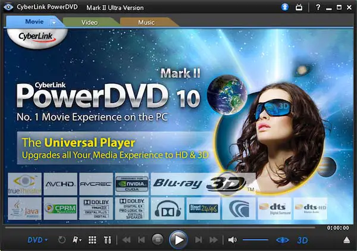Open the TV mode icon

[x=299, y=7]
